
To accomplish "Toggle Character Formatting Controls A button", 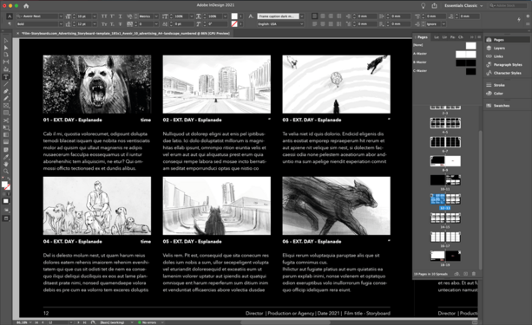I will click(x=10, y=16).
